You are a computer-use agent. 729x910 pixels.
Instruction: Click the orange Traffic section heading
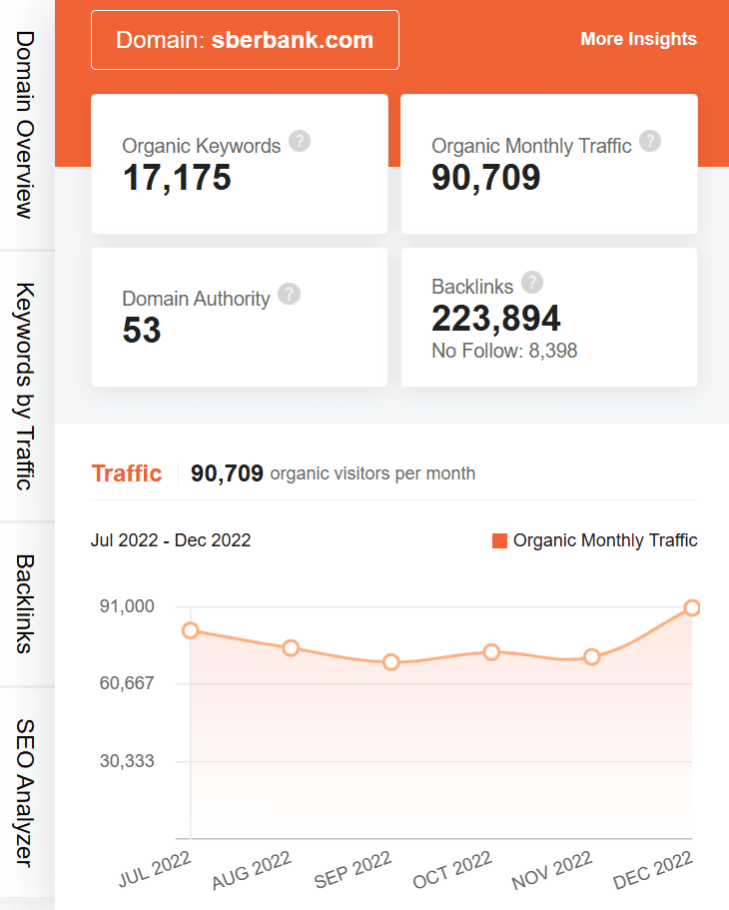click(x=126, y=473)
